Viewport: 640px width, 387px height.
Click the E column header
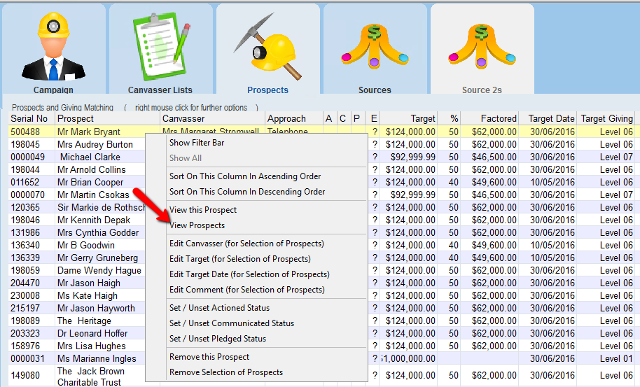(x=374, y=119)
